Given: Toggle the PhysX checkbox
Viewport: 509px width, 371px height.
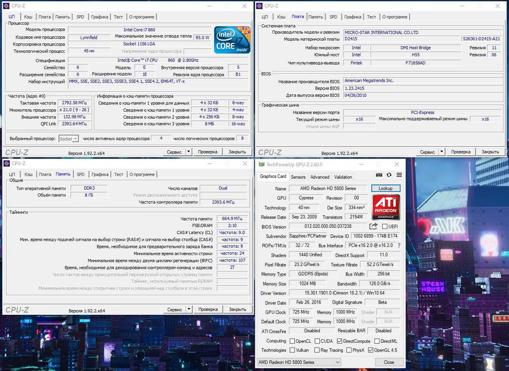Looking at the screenshot, I should (349, 350).
